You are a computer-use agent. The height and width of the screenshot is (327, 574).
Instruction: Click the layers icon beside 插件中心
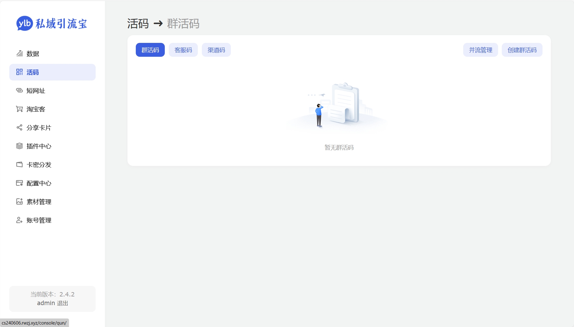pos(19,146)
